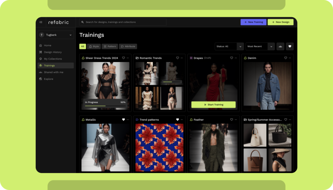The height and width of the screenshot is (190, 333).
Task: Toggle favorites-only heart filter
Action: click(290, 46)
